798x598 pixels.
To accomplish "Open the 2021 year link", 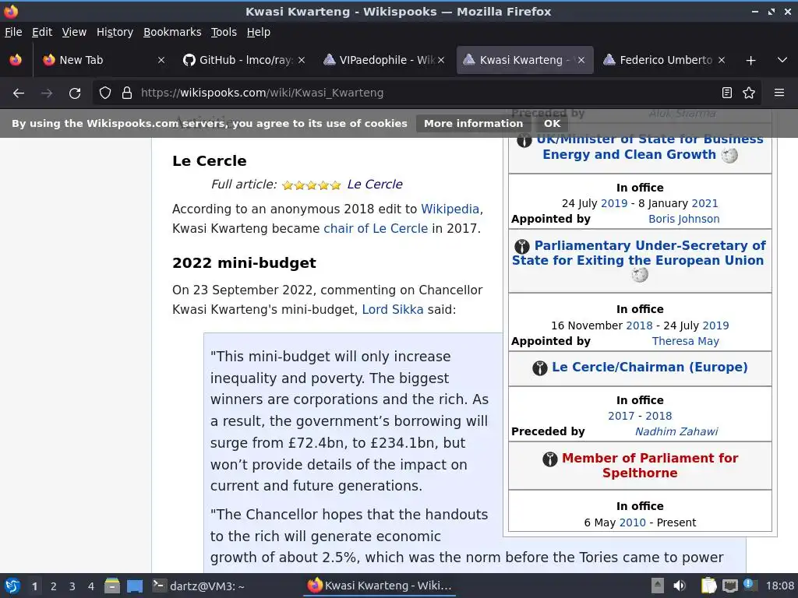I will point(704,203).
